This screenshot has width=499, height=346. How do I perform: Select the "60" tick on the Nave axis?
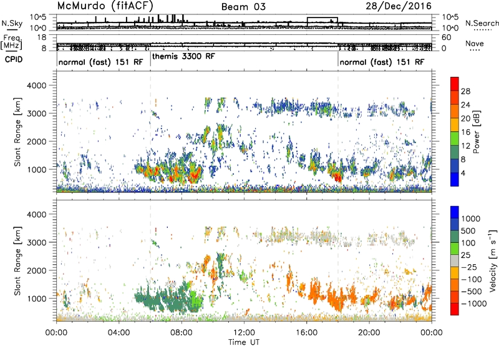point(447,37)
